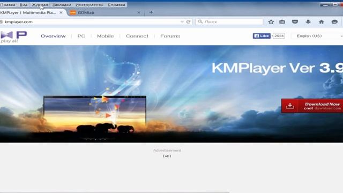Close the GOMlab tab
The width and height of the screenshot is (343, 193).
pos(139,13)
